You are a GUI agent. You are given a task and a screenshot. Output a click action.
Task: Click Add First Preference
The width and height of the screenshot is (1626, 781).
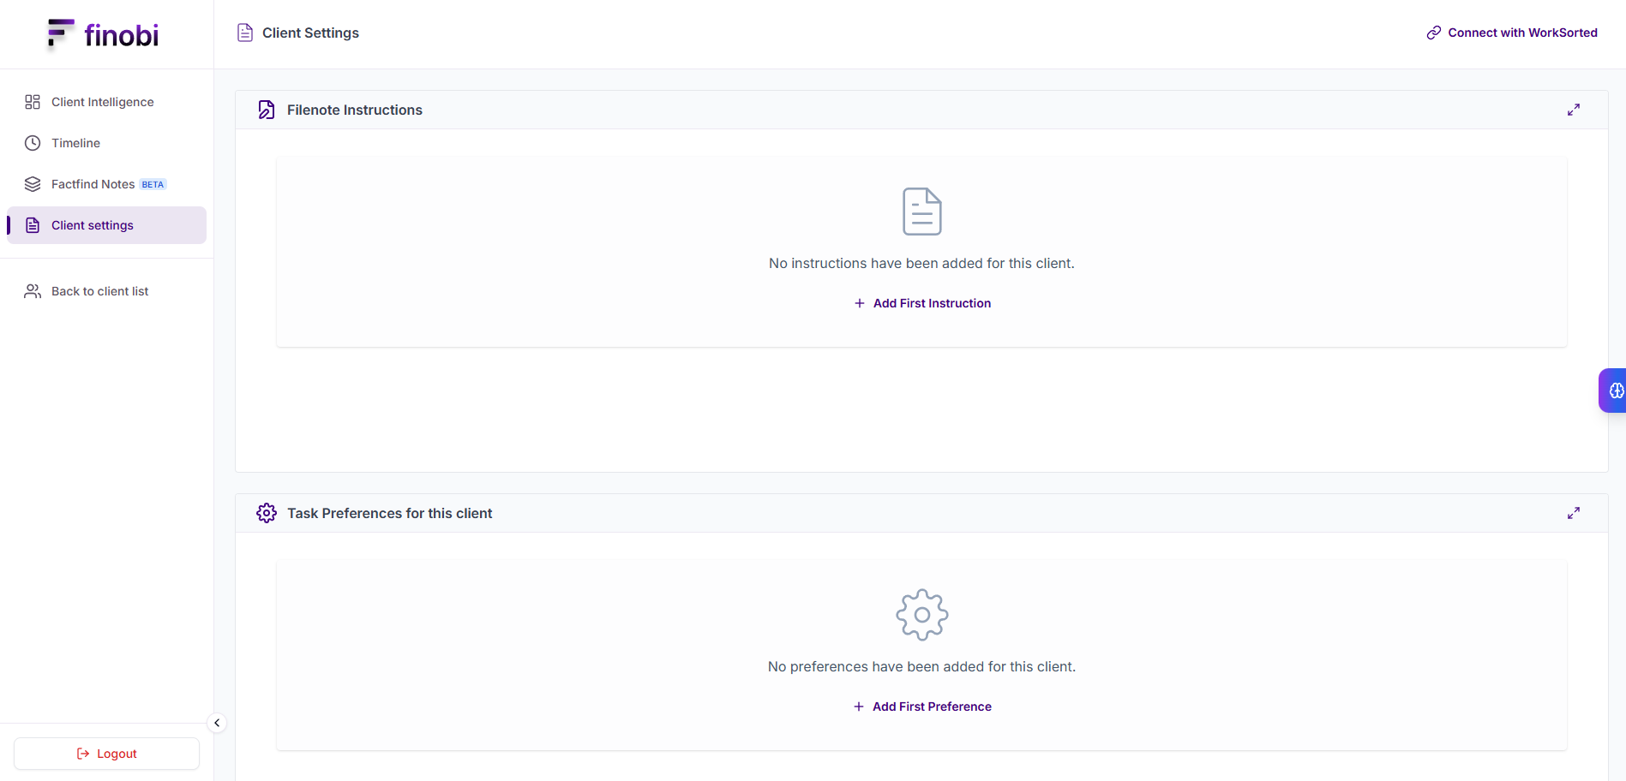[921, 706]
